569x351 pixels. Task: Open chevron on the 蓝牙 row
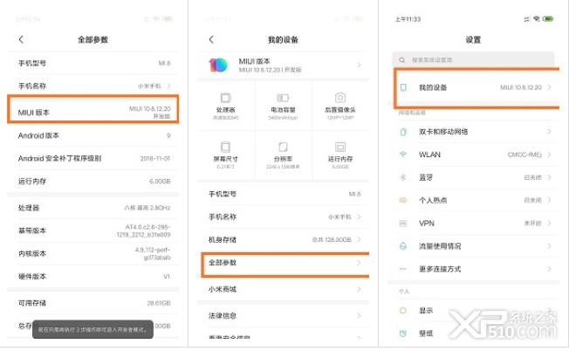[550, 177]
